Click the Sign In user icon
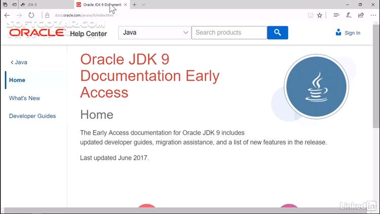Image resolution: width=380 pixels, height=214 pixels. [338, 32]
